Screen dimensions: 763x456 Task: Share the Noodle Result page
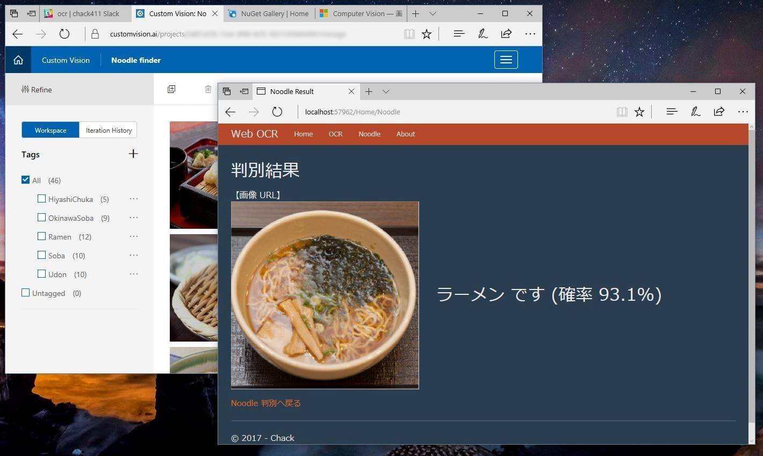click(x=719, y=112)
